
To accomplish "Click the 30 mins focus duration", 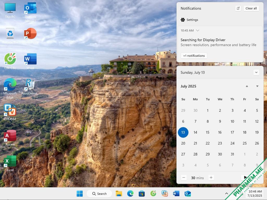I will click(x=197, y=178).
